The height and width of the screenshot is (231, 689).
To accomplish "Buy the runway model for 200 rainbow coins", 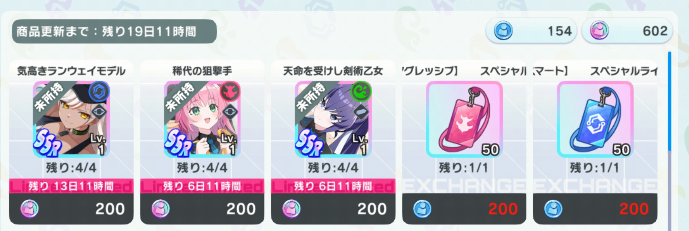I will (71, 208).
